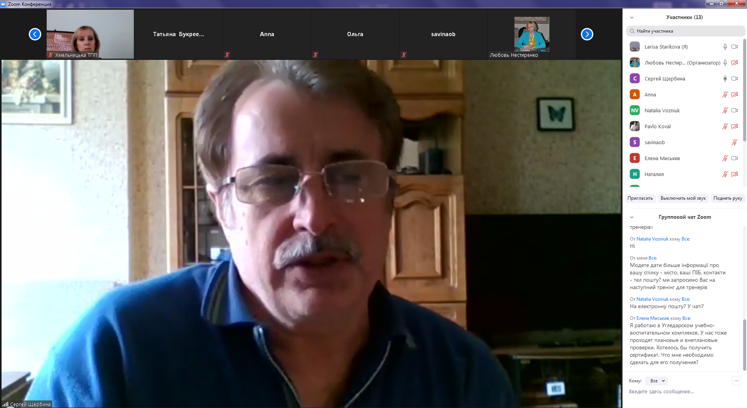Click Сергей Щербина's camera icon
Screen dimensions: 747x408
pos(735,78)
